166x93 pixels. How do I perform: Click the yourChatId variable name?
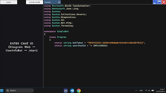pyautogui.click(x=79, y=46)
